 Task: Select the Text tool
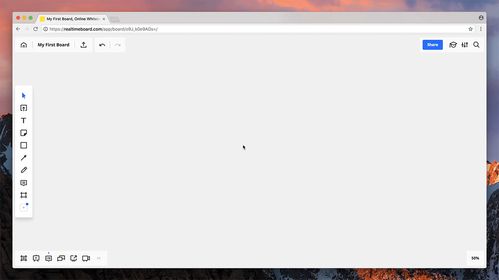pos(24,120)
